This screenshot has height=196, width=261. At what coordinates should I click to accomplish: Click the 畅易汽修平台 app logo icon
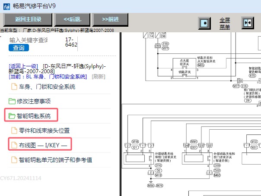tap(6, 6)
